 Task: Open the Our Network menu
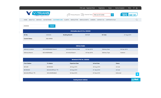(x=47, y=20)
